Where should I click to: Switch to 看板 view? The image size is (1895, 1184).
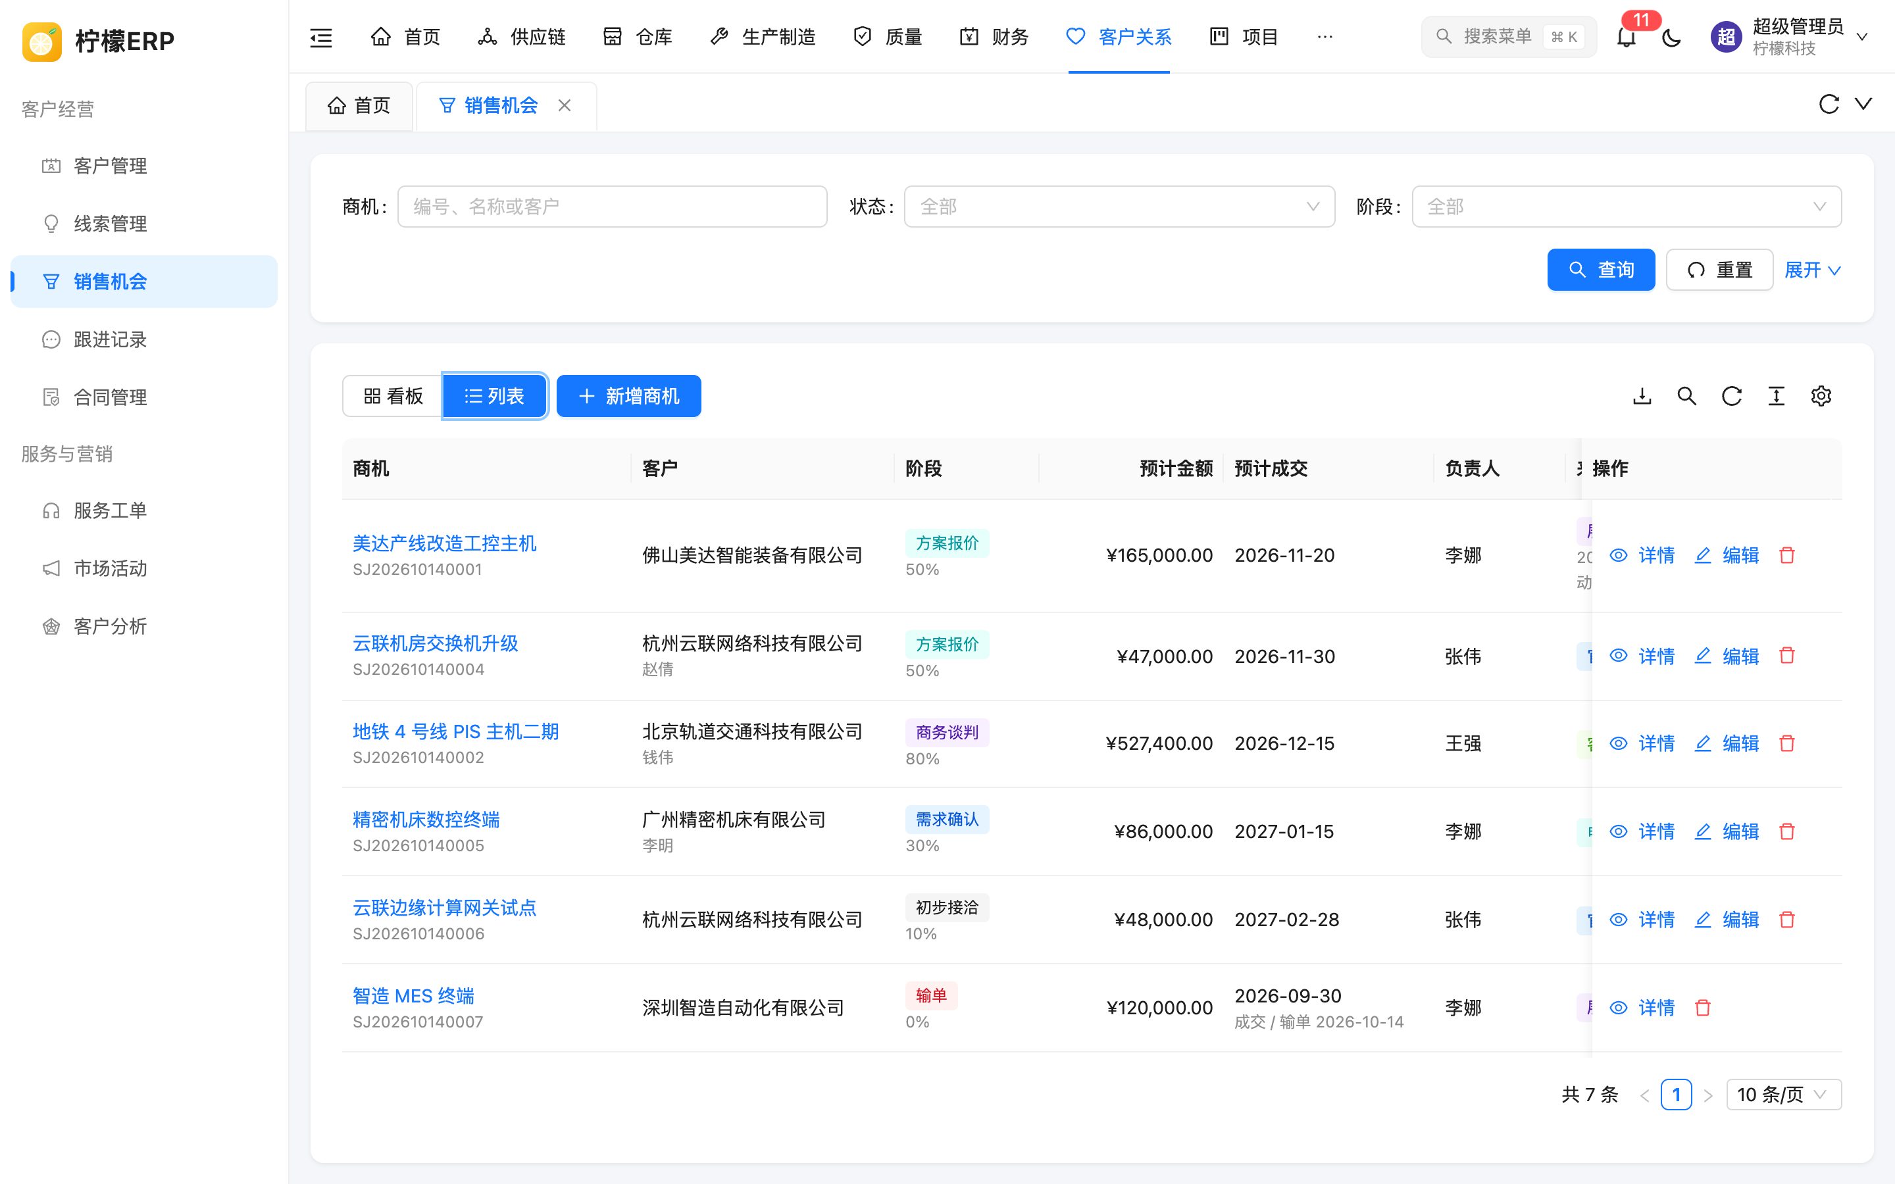[x=393, y=396]
